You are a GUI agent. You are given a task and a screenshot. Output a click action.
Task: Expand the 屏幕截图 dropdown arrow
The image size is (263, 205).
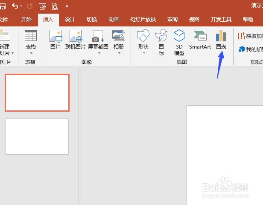tap(99, 53)
